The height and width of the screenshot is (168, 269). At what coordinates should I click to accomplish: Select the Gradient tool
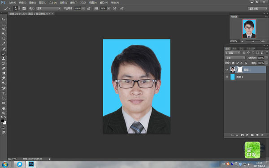(x=4, y=73)
